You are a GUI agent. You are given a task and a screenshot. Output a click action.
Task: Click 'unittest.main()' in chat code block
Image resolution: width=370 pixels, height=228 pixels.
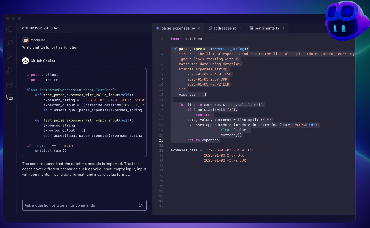pyautogui.click(x=51, y=151)
